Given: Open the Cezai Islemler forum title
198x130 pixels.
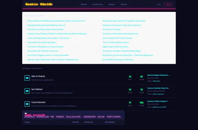Looking at the screenshot, I should click(39, 102).
